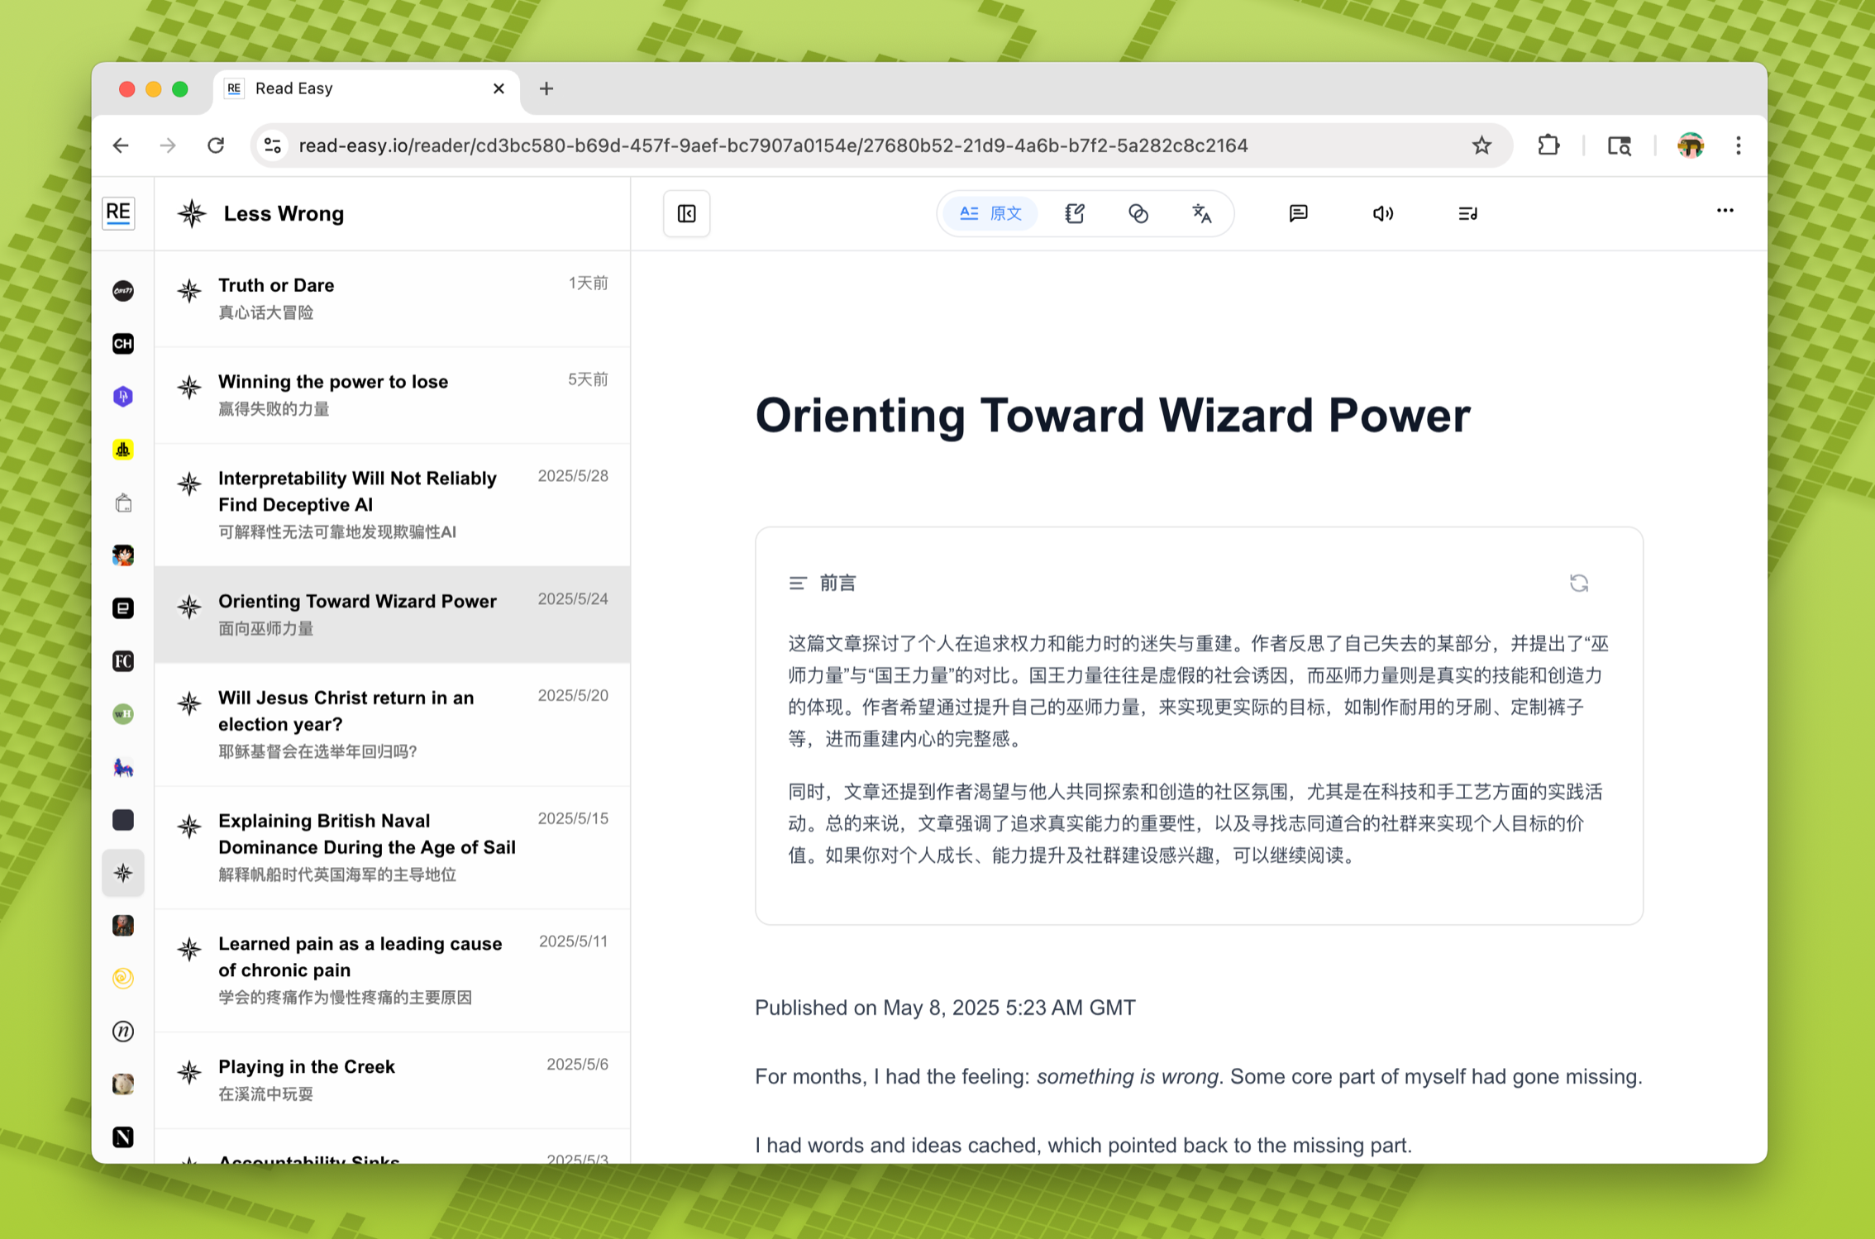Select Orienting Toward Wizard Power in list
Screen dimensions: 1875x1239
[x=393, y=614]
